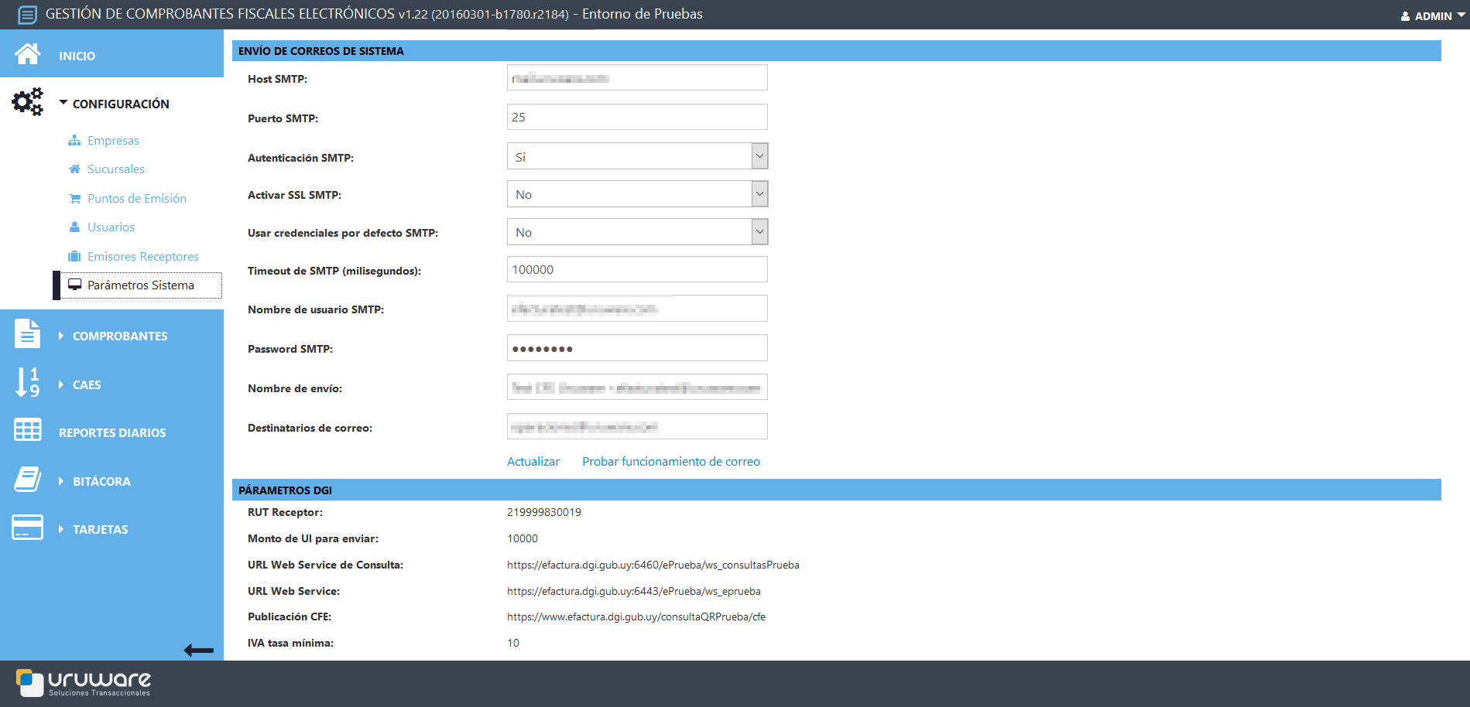
Task: Click the credit card icon beside Tarjetas
Action: (28, 528)
